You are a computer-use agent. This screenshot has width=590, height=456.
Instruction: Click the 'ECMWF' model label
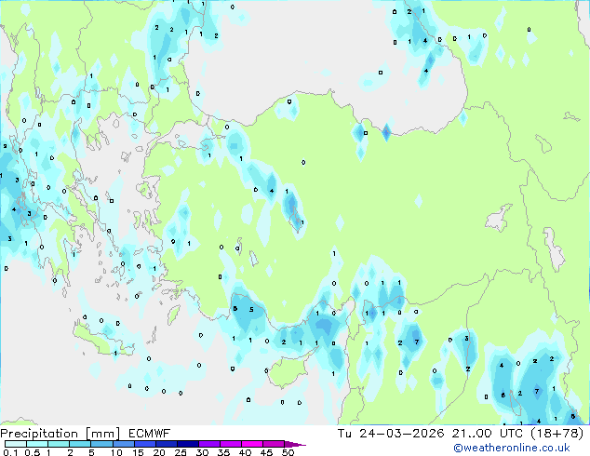click(x=149, y=434)
